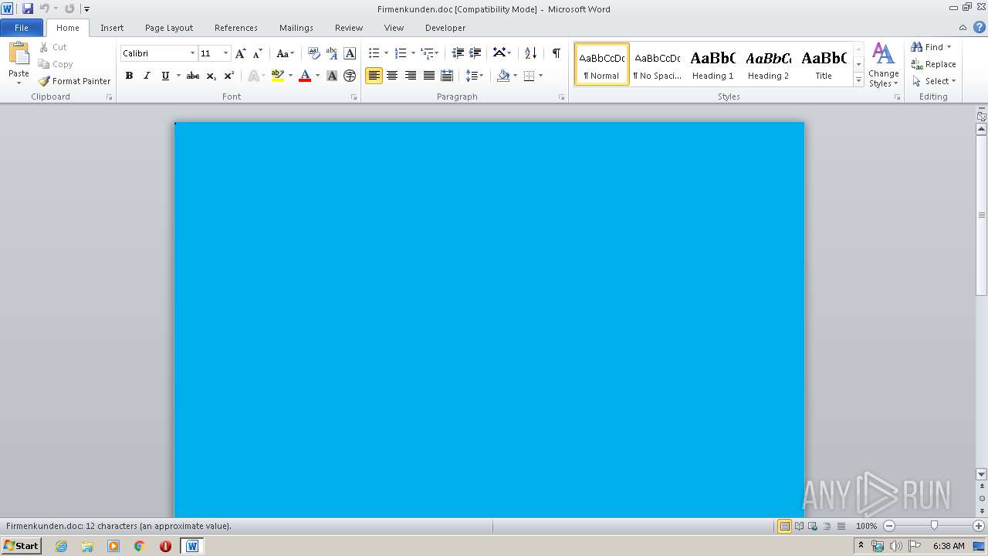Save the document from quick access toolbar

click(x=28, y=8)
